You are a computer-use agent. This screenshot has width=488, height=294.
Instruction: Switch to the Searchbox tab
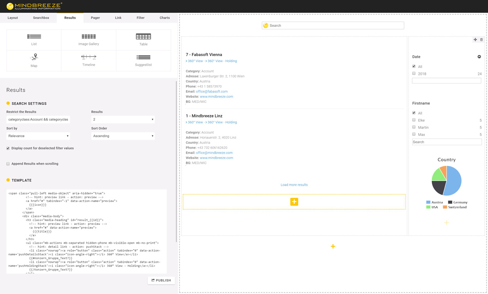(41, 18)
